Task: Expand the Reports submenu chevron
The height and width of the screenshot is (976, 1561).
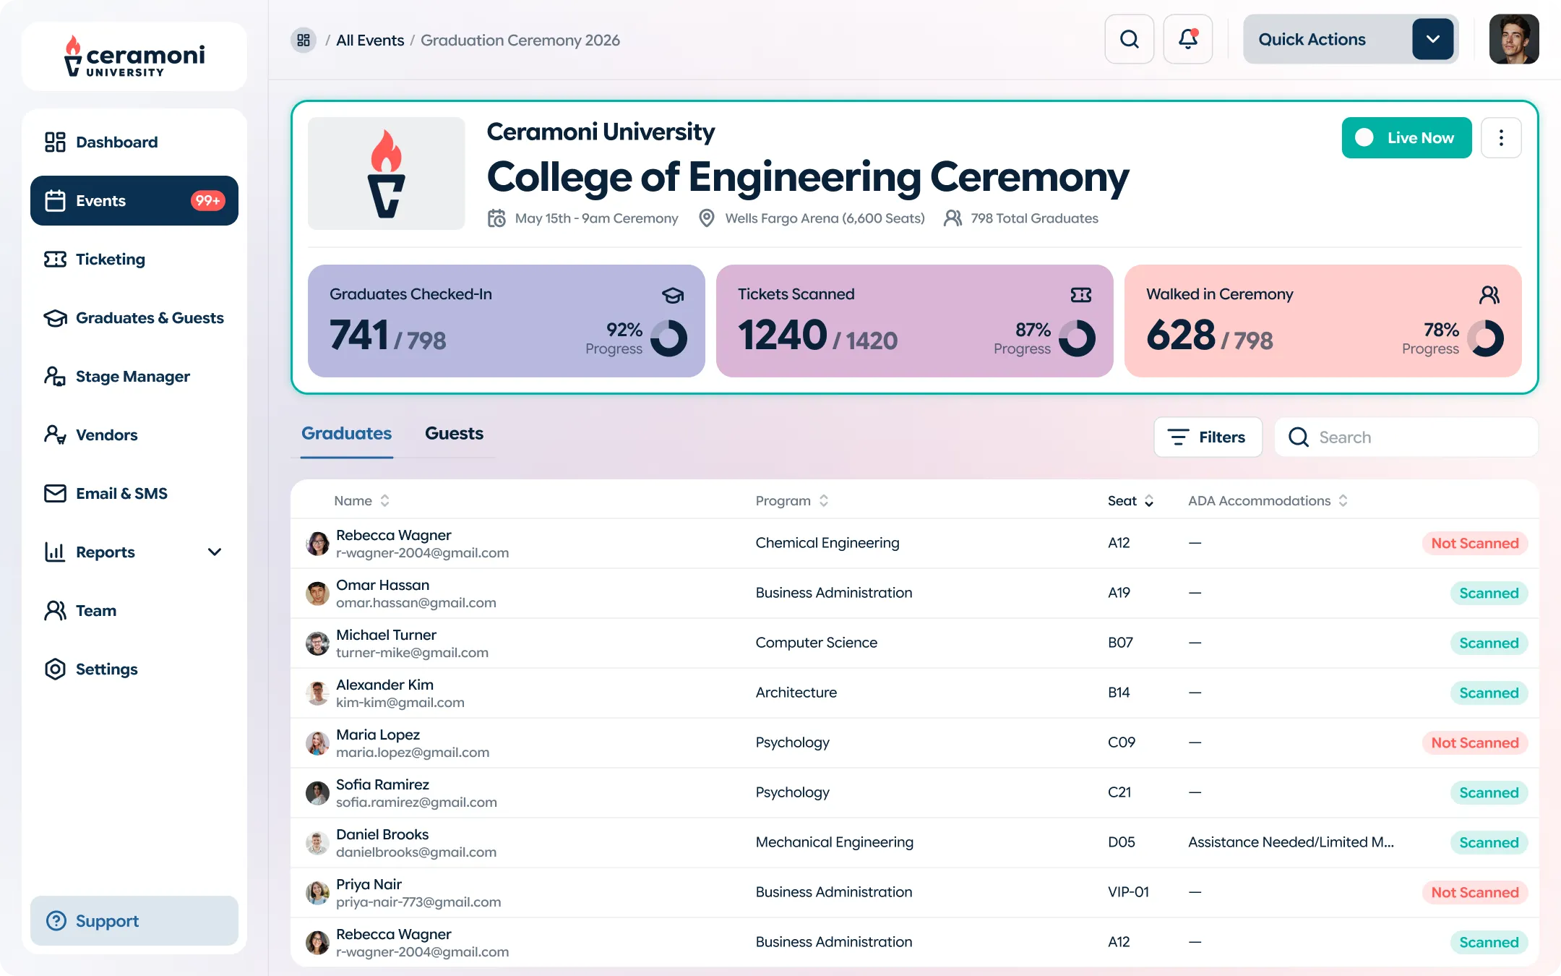Action: point(215,552)
